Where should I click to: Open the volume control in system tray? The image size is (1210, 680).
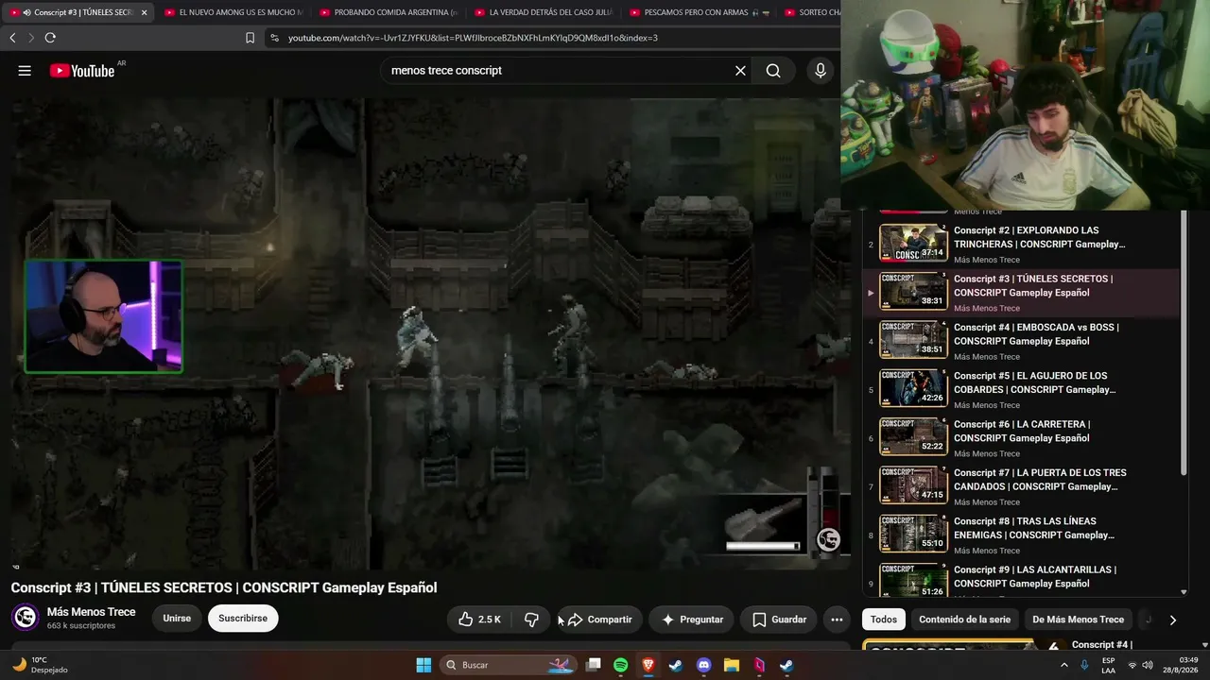[1148, 665]
